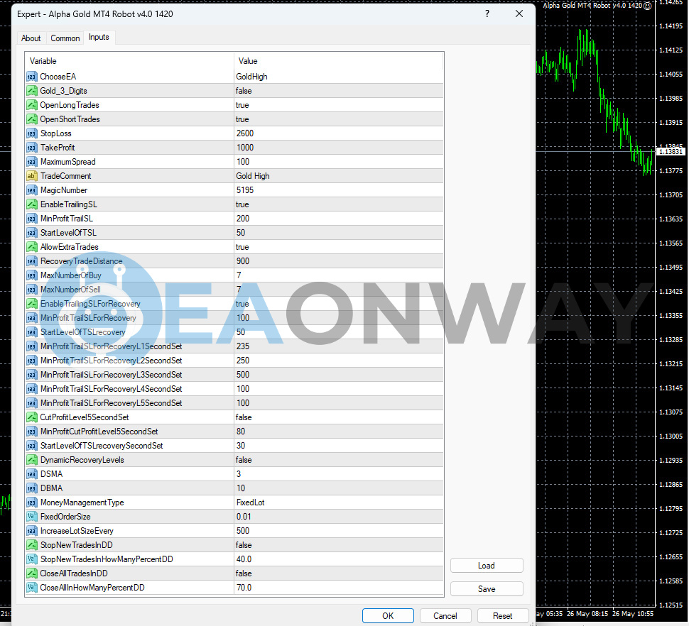Click the Gold_3_Digits boolean icon
Screen dimensions: 689x626
click(x=32, y=91)
